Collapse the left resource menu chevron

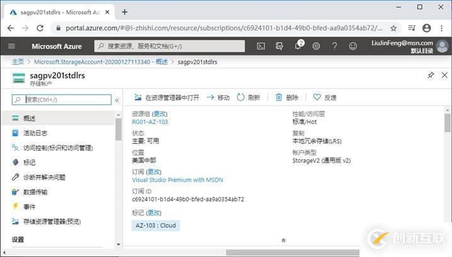click(x=116, y=100)
